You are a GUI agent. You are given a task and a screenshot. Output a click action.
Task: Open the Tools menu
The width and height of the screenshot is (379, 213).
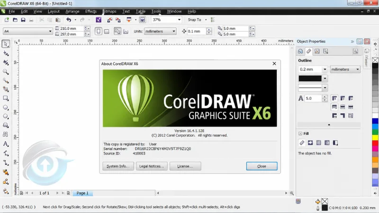156,11
